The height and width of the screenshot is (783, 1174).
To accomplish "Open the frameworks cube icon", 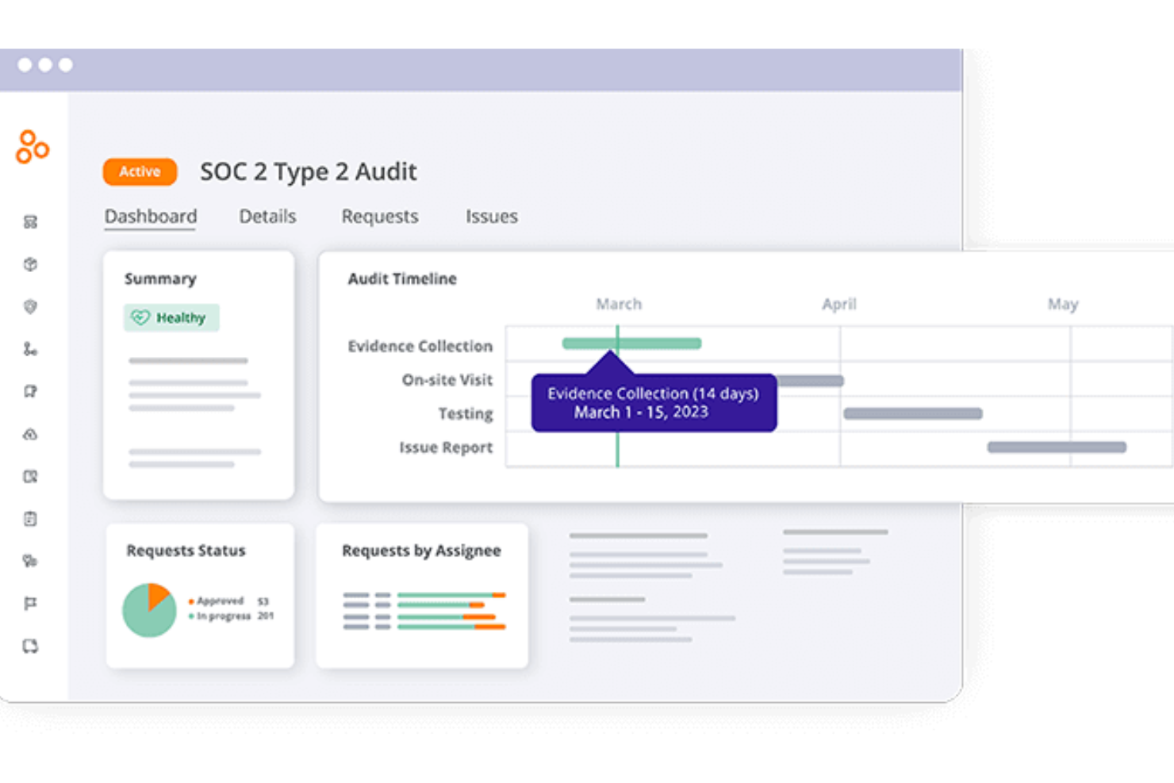I will [30, 264].
